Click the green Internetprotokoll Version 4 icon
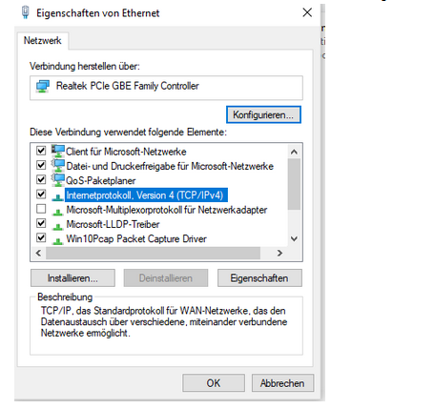 (x=57, y=197)
